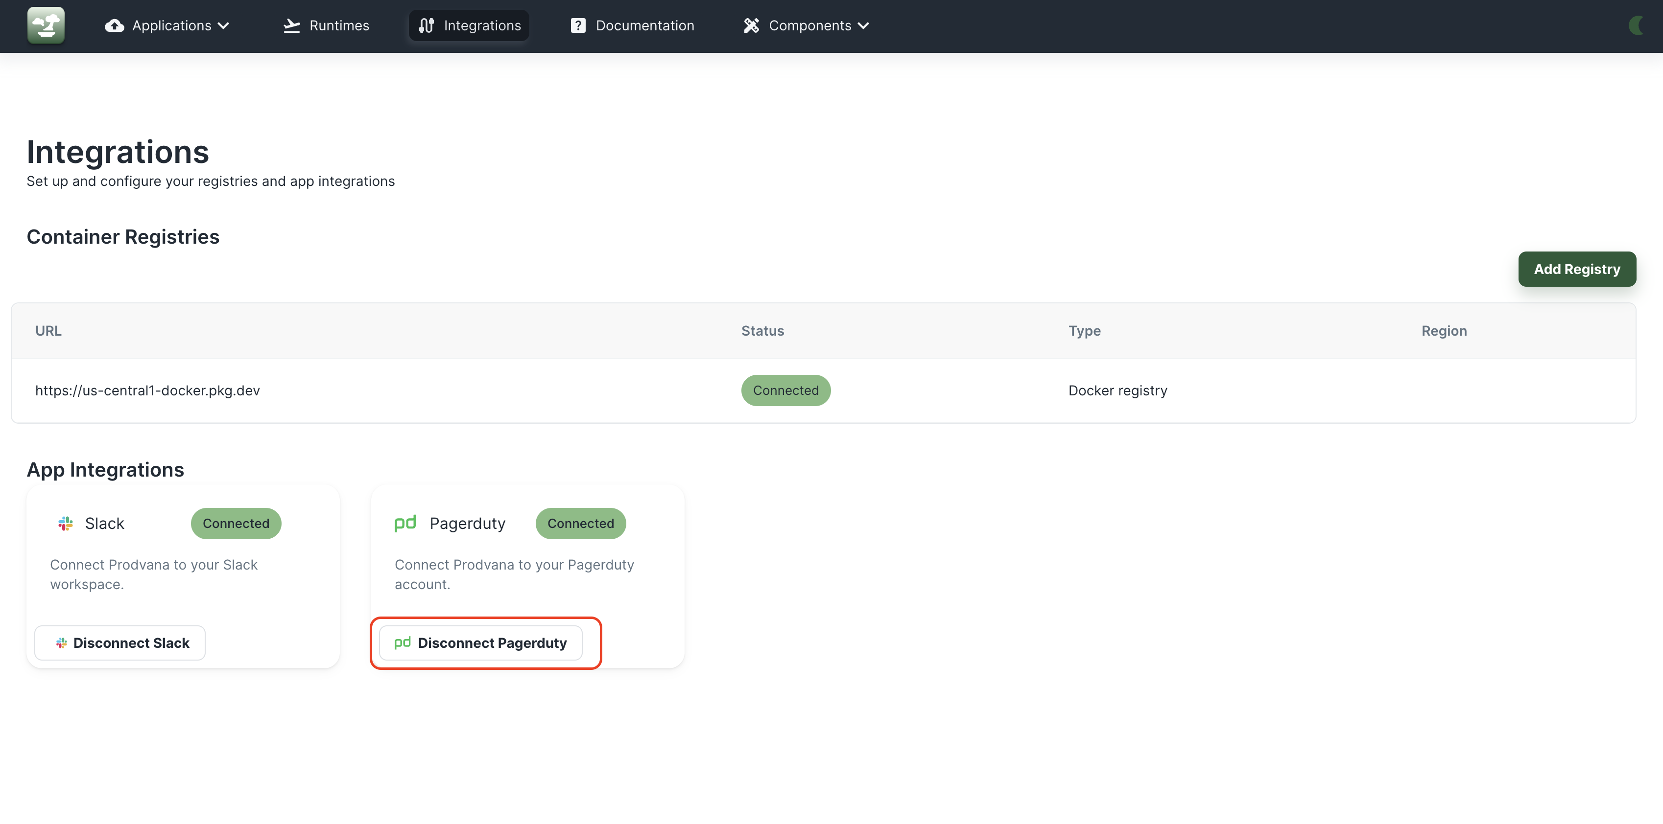
Task: Click the Connected status badge in registry row
Action: pos(785,390)
